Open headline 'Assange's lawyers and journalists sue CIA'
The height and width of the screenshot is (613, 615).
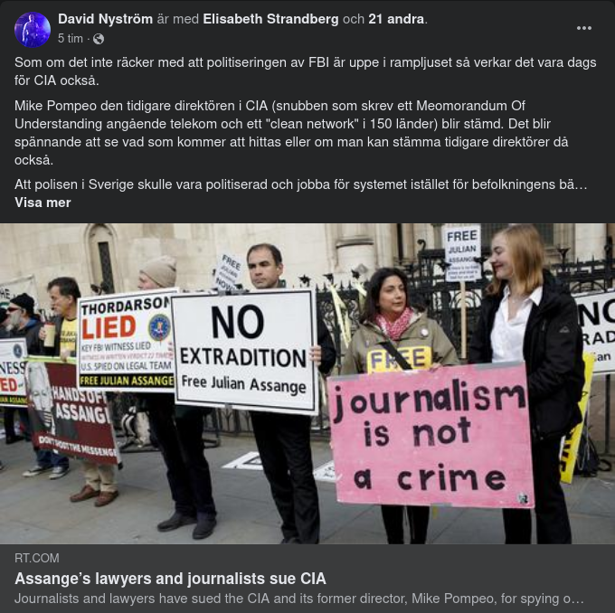tap(170, 579)
